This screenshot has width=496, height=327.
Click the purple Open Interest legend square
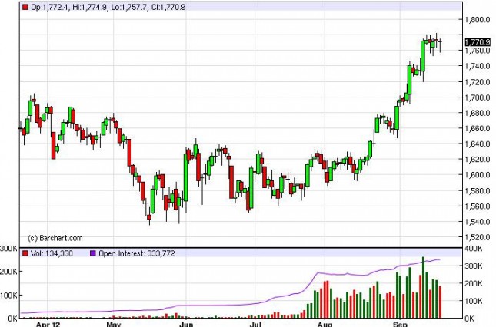point(93,253)
